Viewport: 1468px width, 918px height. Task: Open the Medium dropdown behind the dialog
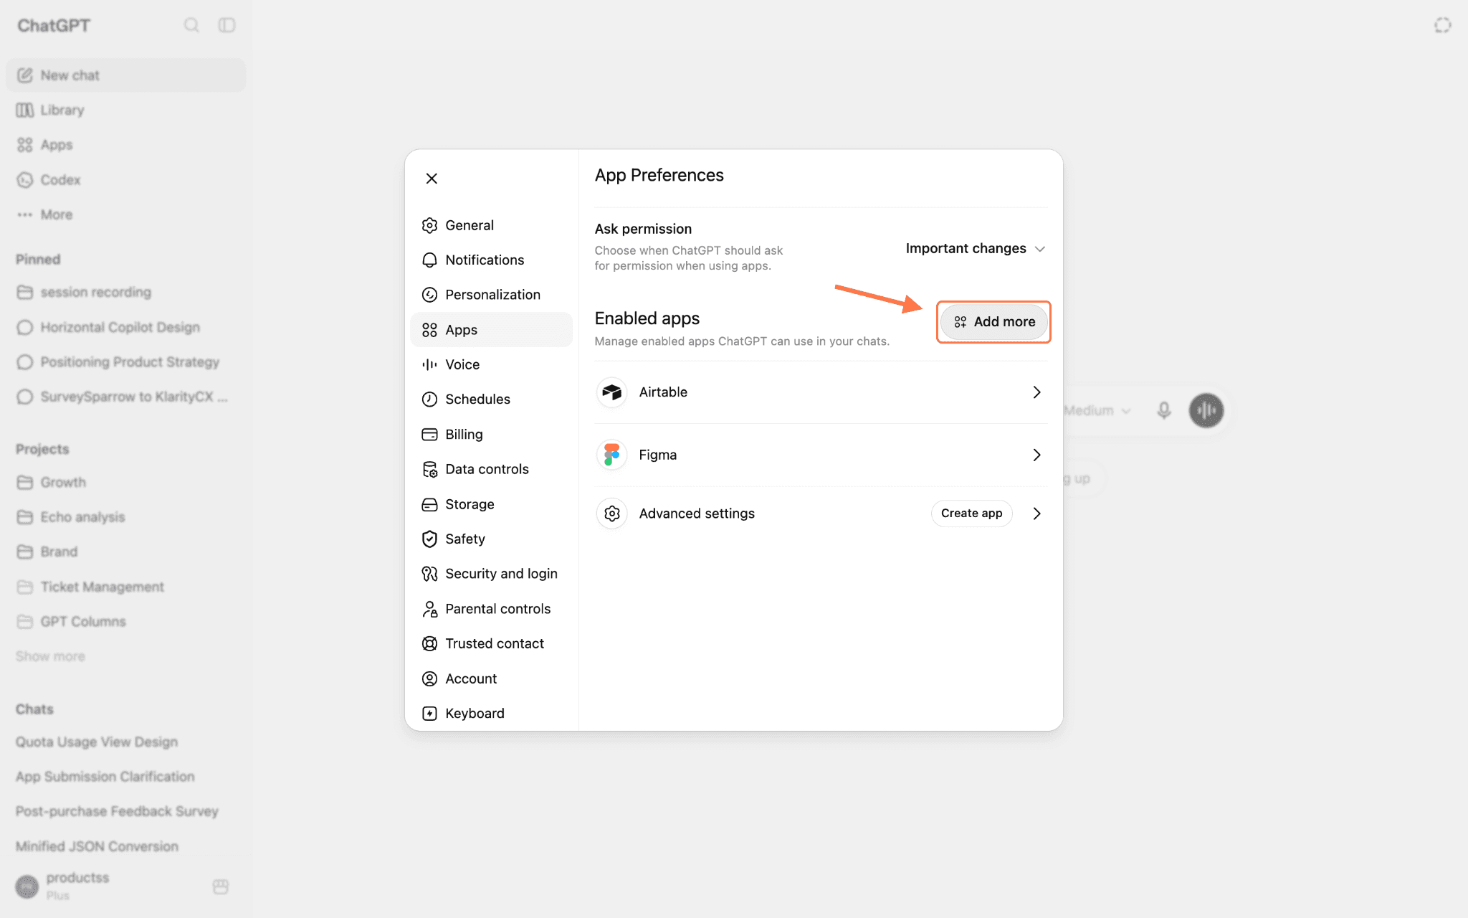pyautogui.click(x=1097, y=410)
